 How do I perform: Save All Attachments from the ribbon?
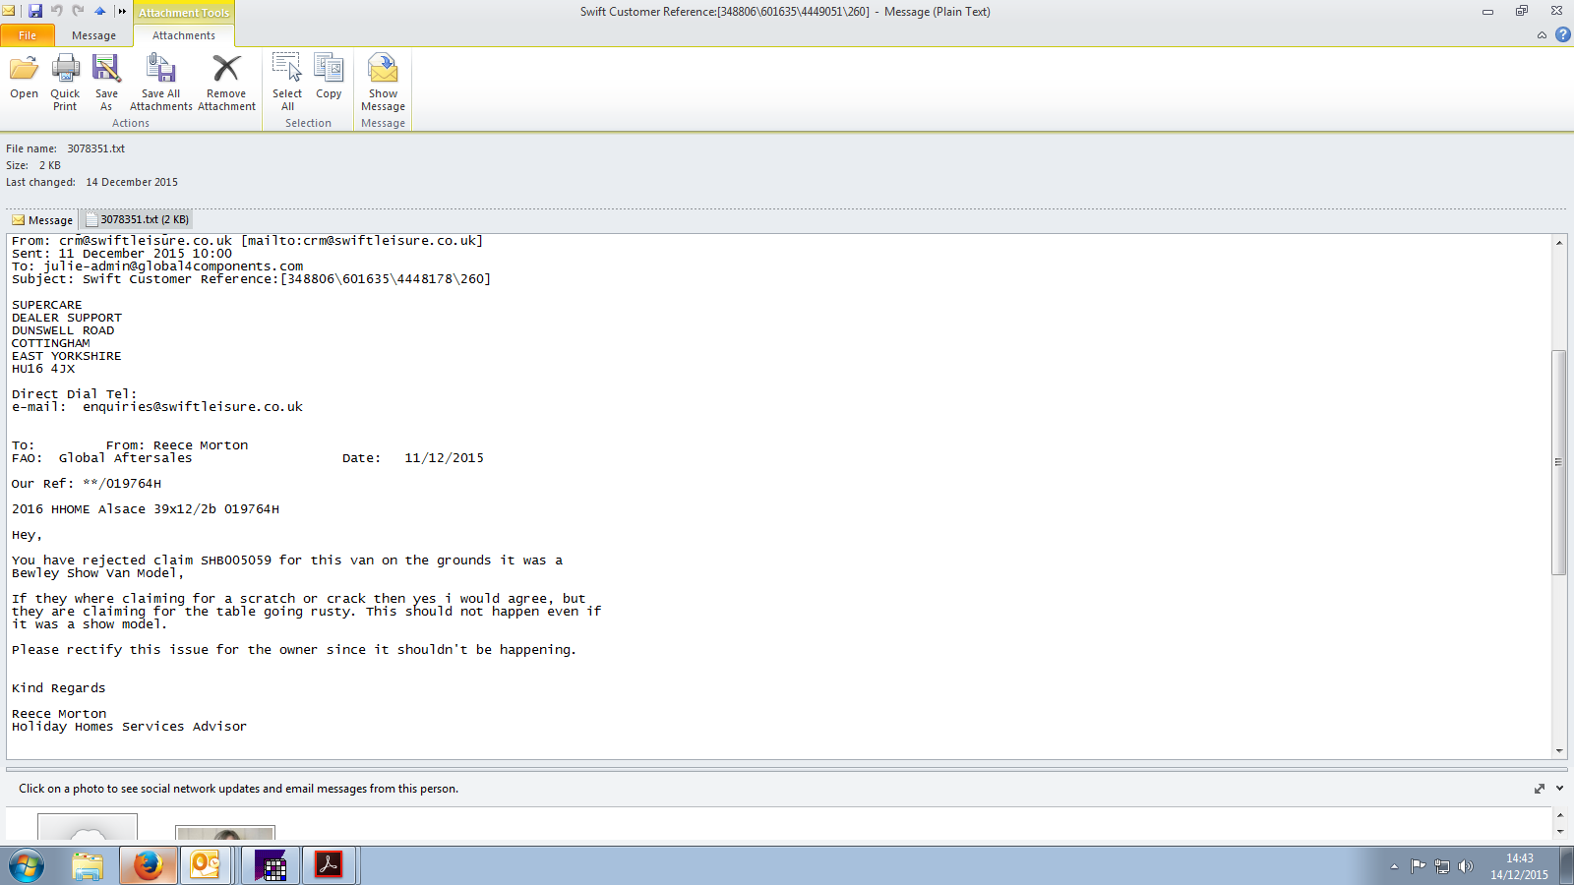(x=160, y=83)
